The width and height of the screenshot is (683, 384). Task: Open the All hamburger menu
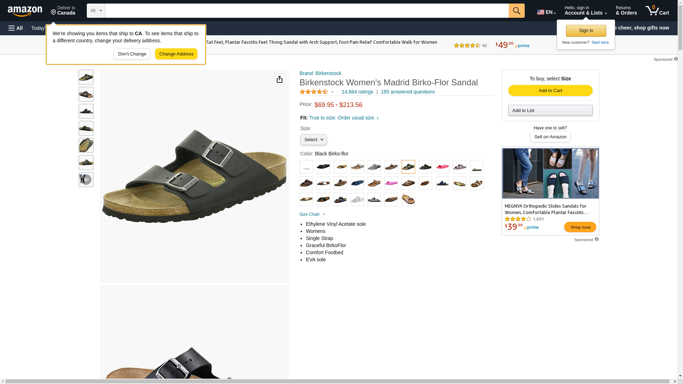pyautogui.click(x=16, y=28)
